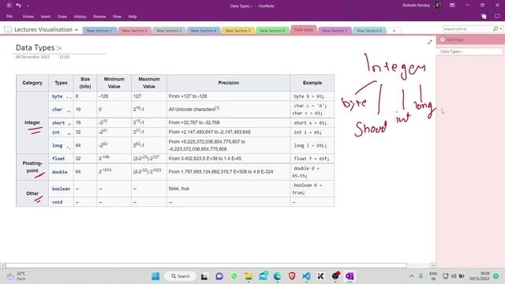Open Task View from taskbar
The image size is (505, 284).
[x=204, y=276]
